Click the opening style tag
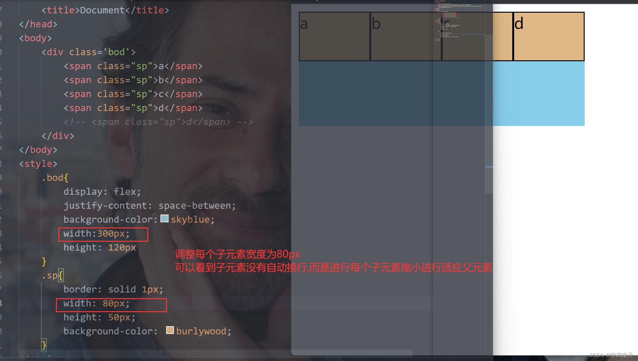Viewport: 638px width, 361px height. [38, 164]
